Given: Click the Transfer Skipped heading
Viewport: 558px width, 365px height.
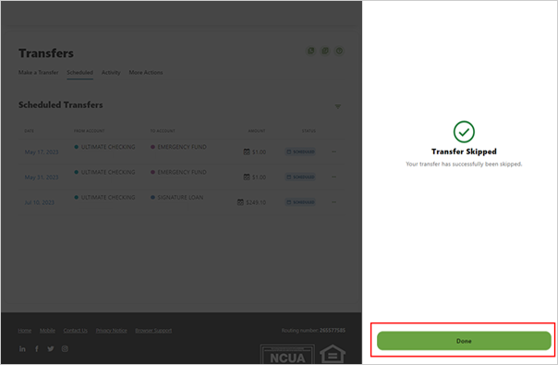Looking at the screenshot, I should (x=464, y=152).
